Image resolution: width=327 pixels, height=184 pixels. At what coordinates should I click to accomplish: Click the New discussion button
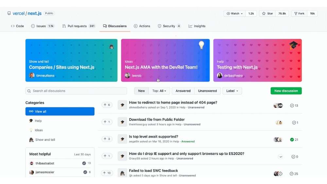point(286,91)
